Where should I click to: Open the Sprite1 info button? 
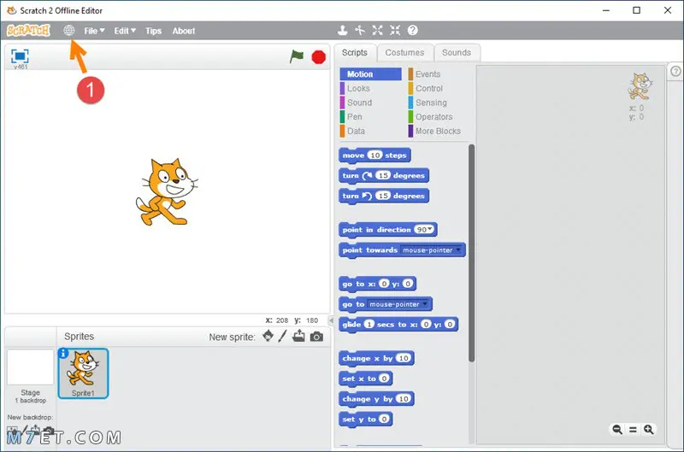pos(63,353)
